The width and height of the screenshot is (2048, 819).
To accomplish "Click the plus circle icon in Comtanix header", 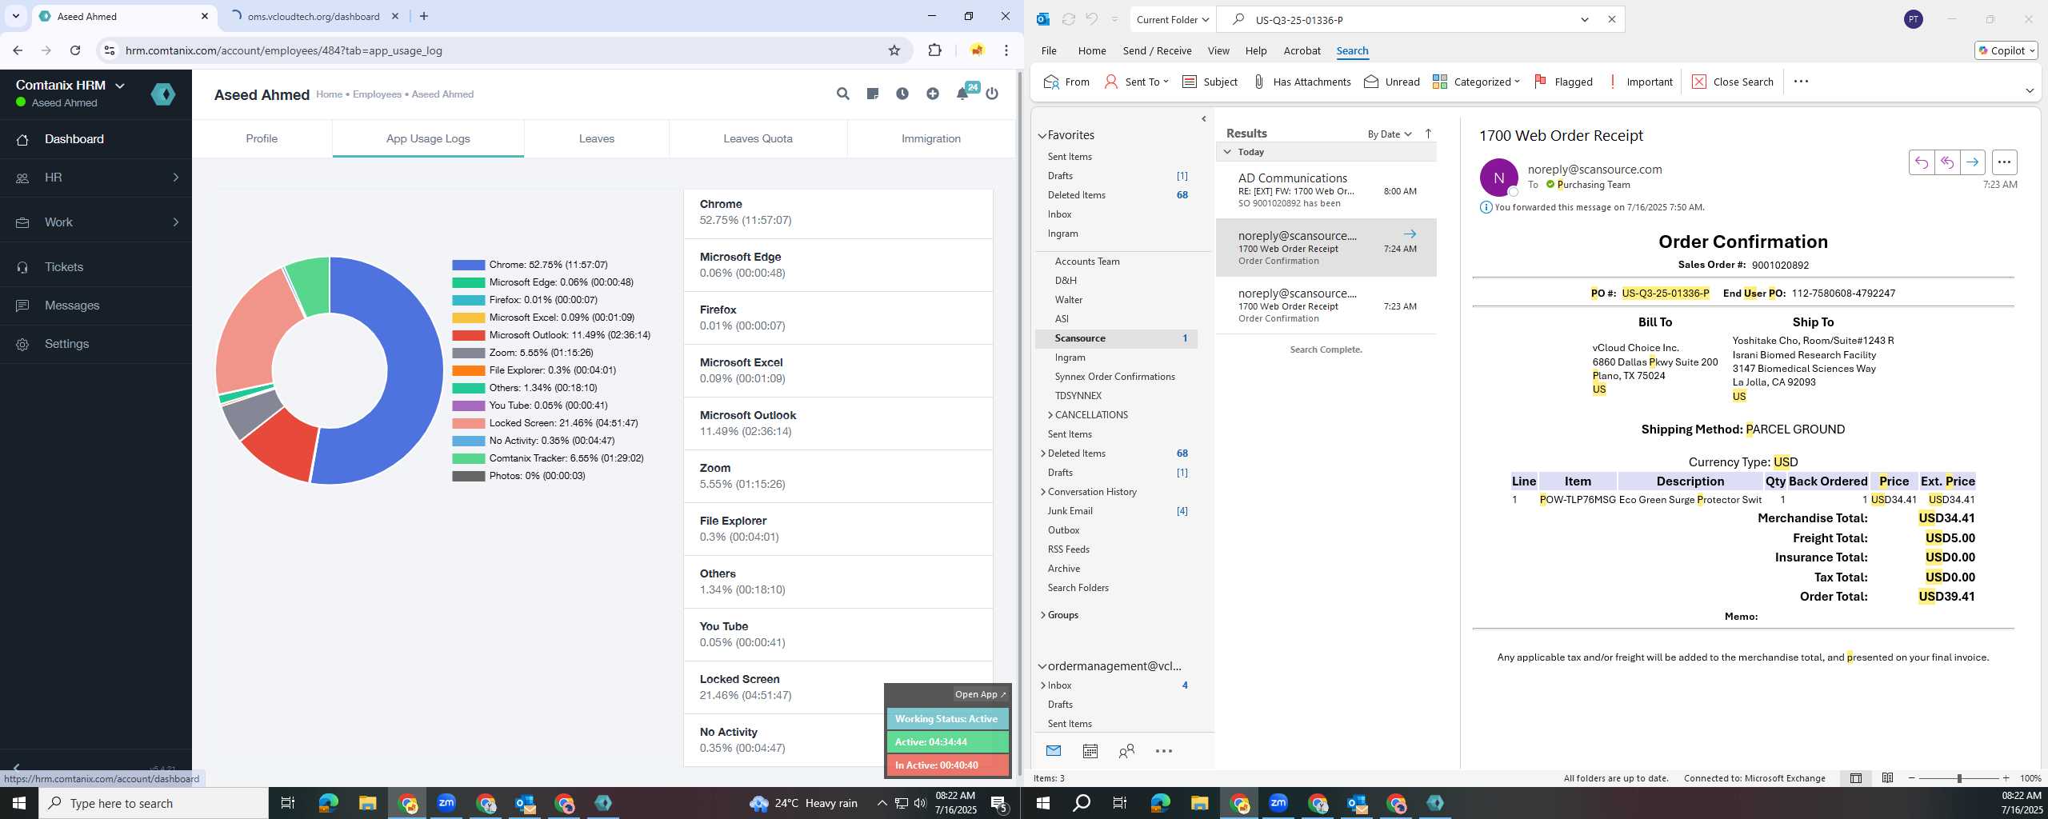I will pos(933,94).
